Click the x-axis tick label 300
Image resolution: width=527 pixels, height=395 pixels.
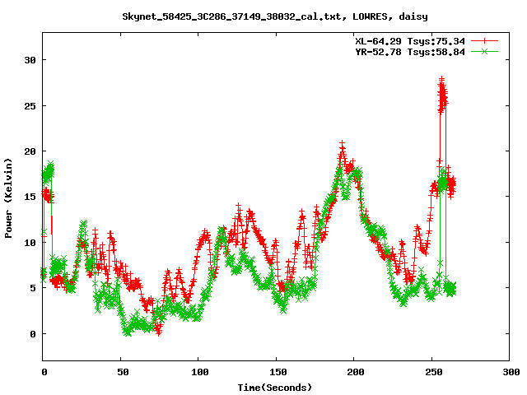[x=511, y=372]
